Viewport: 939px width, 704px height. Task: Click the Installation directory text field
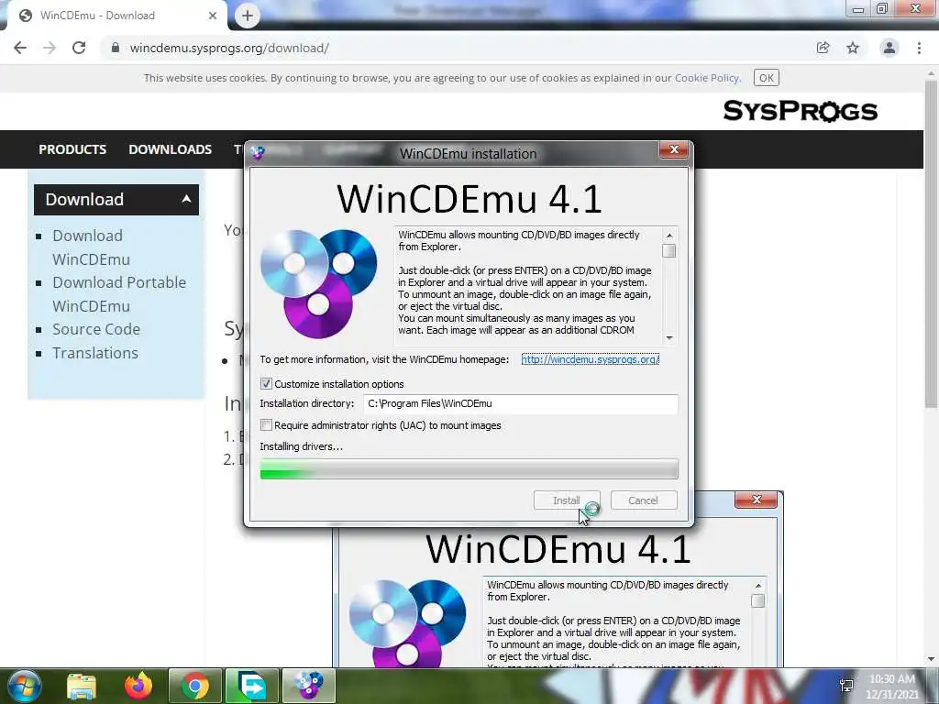click(521, 403)
